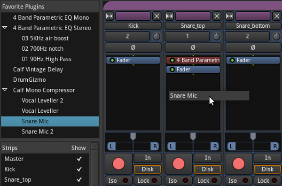Click Kick panner L label

pyautogui.click(x=111, y=146)
